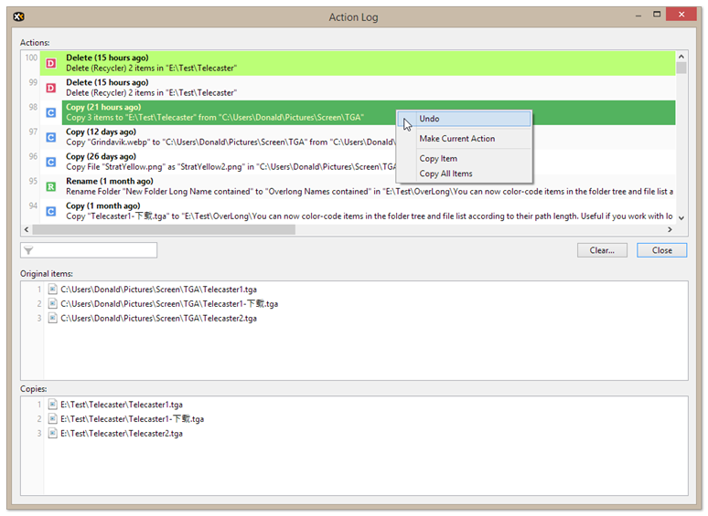The image size is (708, 516).
Task: Maximize the Action Log window
Action: click(657, 15)
